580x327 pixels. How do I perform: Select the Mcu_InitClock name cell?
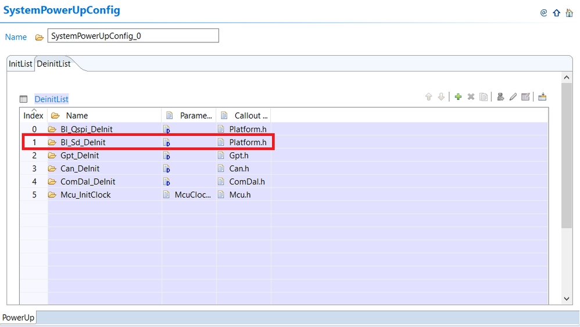pyautogui.click(x=105, y=195)
